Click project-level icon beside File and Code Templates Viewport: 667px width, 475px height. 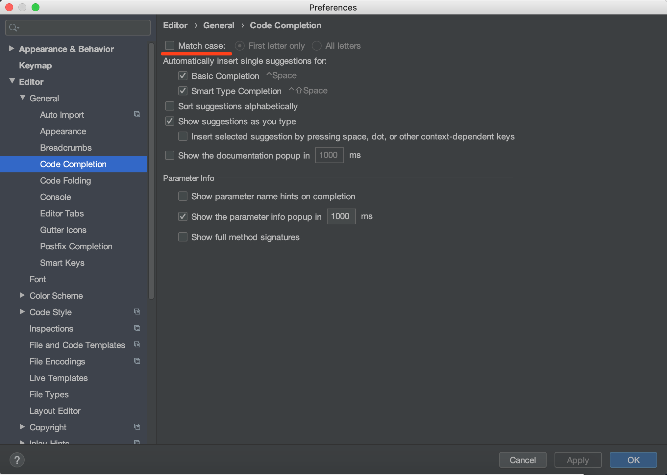coord(137,344)
